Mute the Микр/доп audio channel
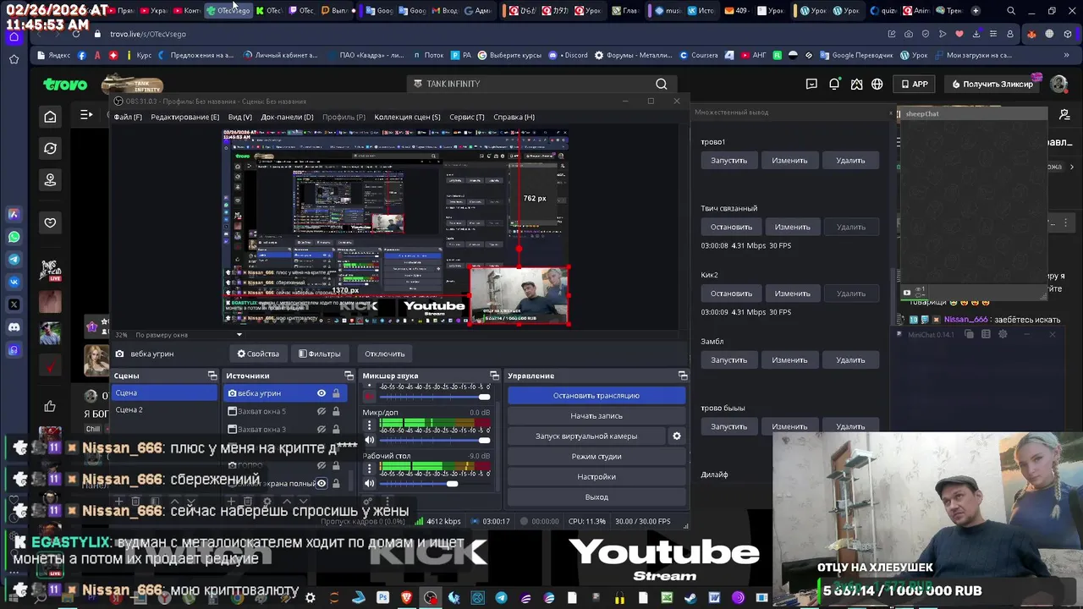 [x=369, y=440]
